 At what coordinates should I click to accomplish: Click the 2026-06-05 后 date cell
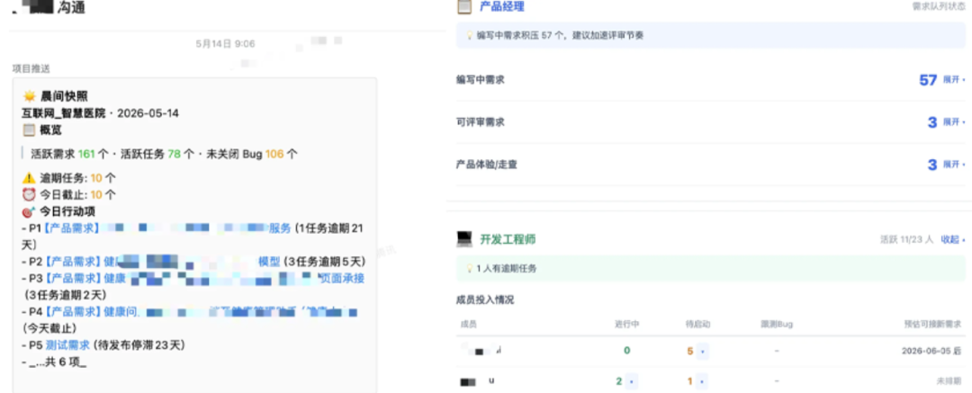point(931,352)
